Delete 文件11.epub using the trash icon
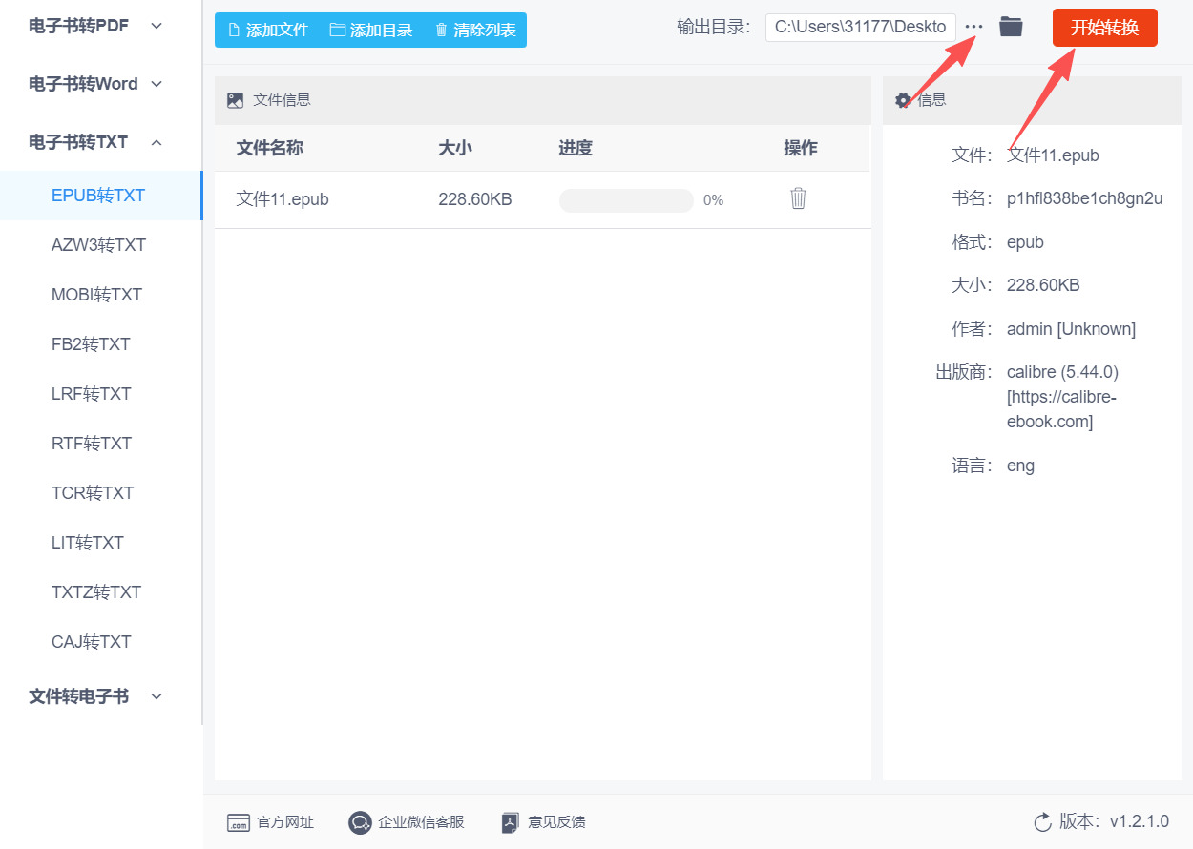This screenshot has height=849, width=1193. click(x=799, y=198)
